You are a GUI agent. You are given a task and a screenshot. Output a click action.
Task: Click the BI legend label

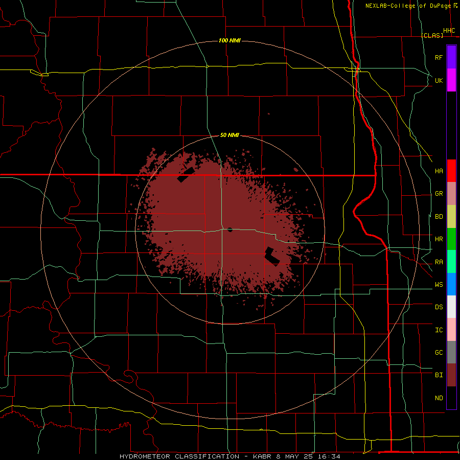(439, 375)
